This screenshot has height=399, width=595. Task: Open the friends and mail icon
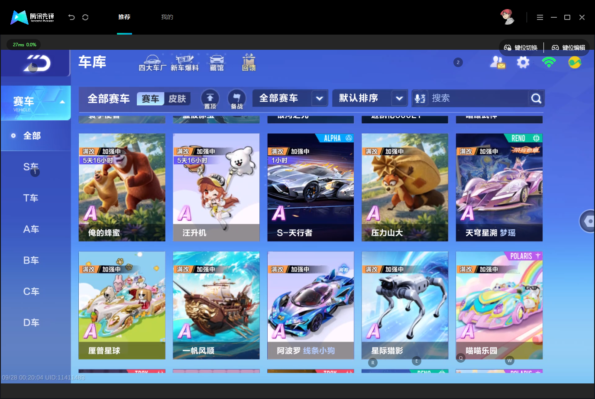498,63
